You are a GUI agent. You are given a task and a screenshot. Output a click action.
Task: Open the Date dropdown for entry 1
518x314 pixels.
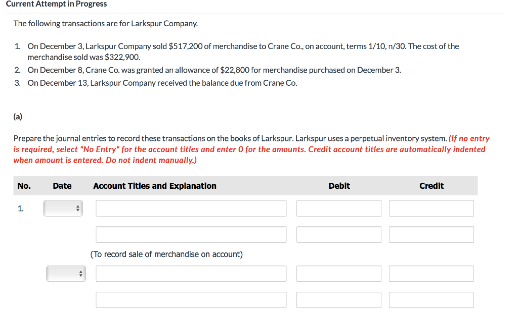point(63,208)
